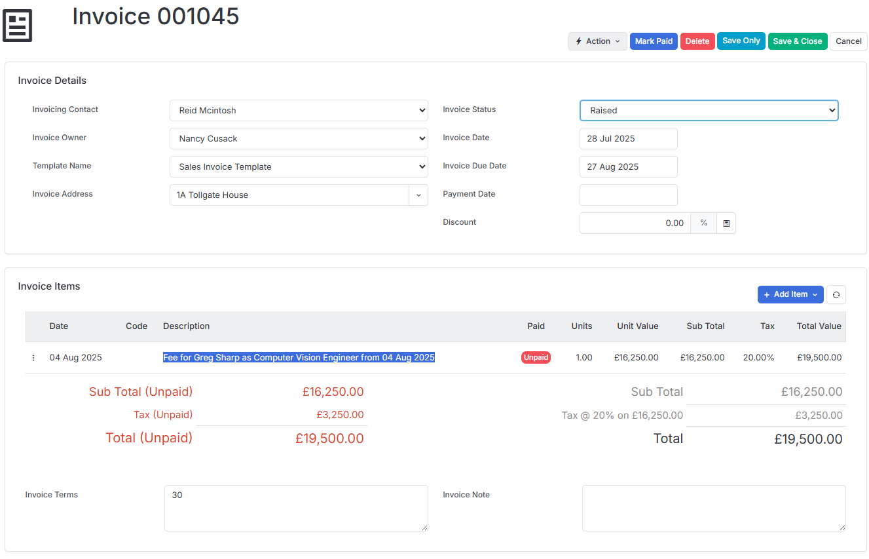Open the Invoicing Contact dropdown
869x559 pixels.
299,111
